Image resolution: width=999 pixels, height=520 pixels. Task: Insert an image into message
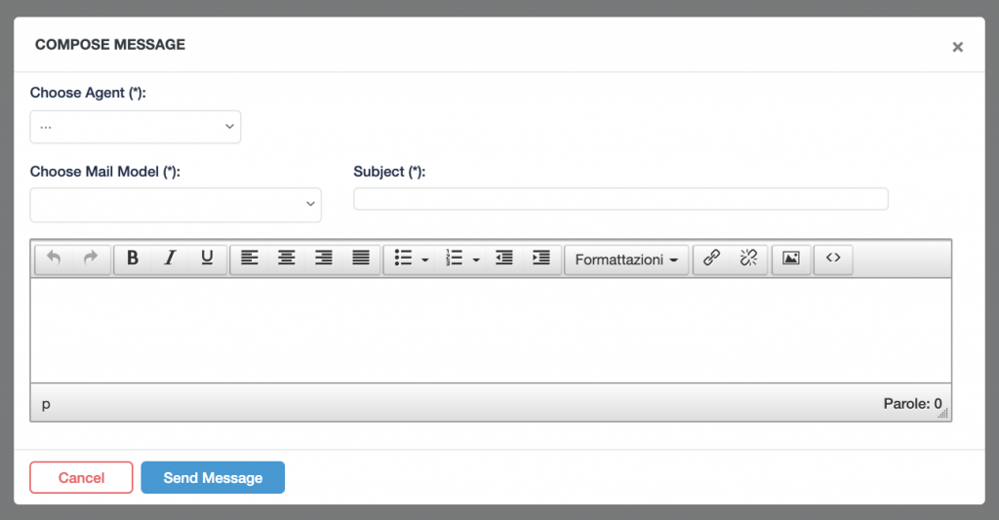tap(791, 259)
